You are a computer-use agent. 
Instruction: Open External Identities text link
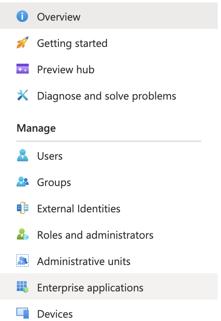tap(78, 209)
